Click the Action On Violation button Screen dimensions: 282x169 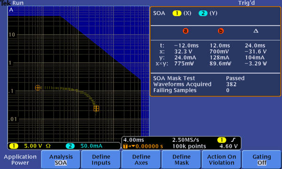[221, 160]
